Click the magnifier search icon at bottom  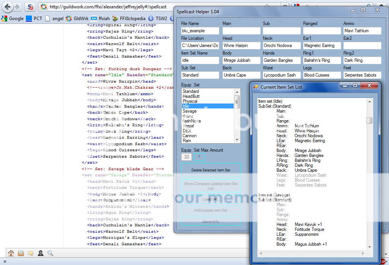coord(50,253)
